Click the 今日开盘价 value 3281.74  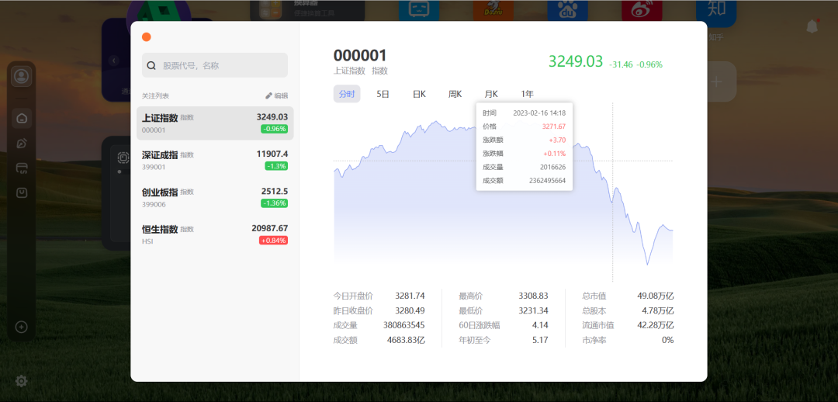[x=410, y=296]
